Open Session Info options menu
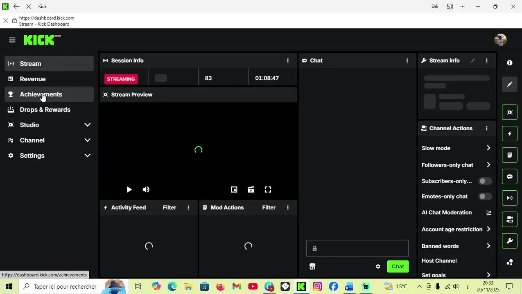Image resolution: width=522 pixels, height=294 pixels. pos(288,60)
